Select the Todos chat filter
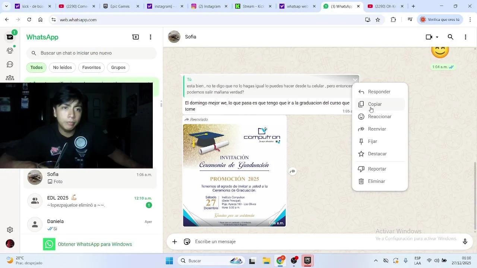This screenshot has width=477, height=268. [x=37, y=67]
